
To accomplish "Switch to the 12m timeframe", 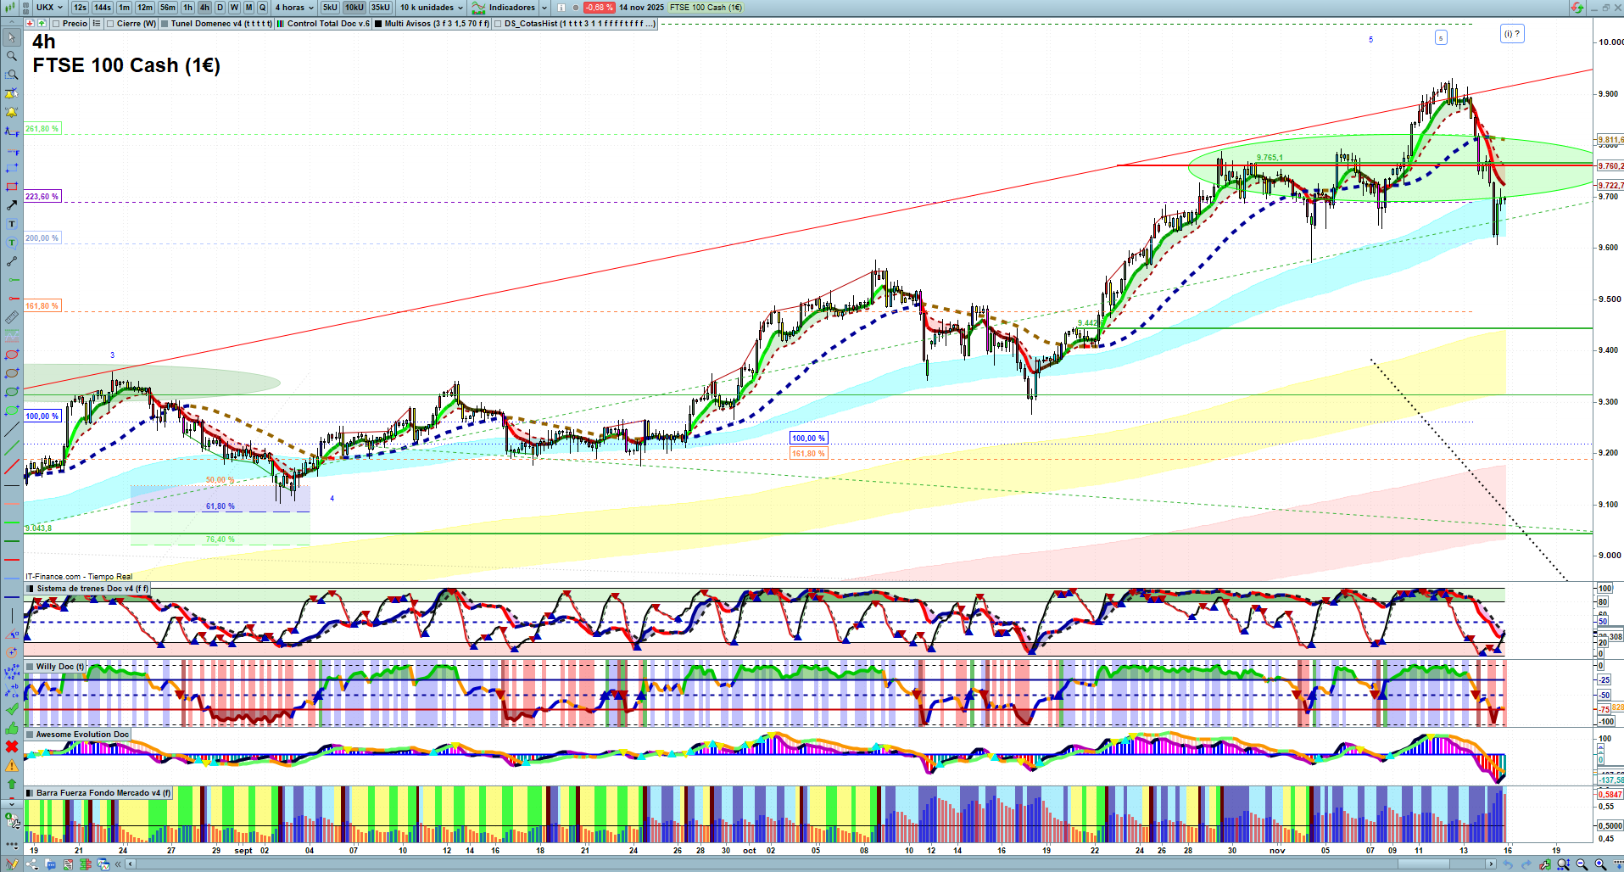I will (x=145, y=8).
